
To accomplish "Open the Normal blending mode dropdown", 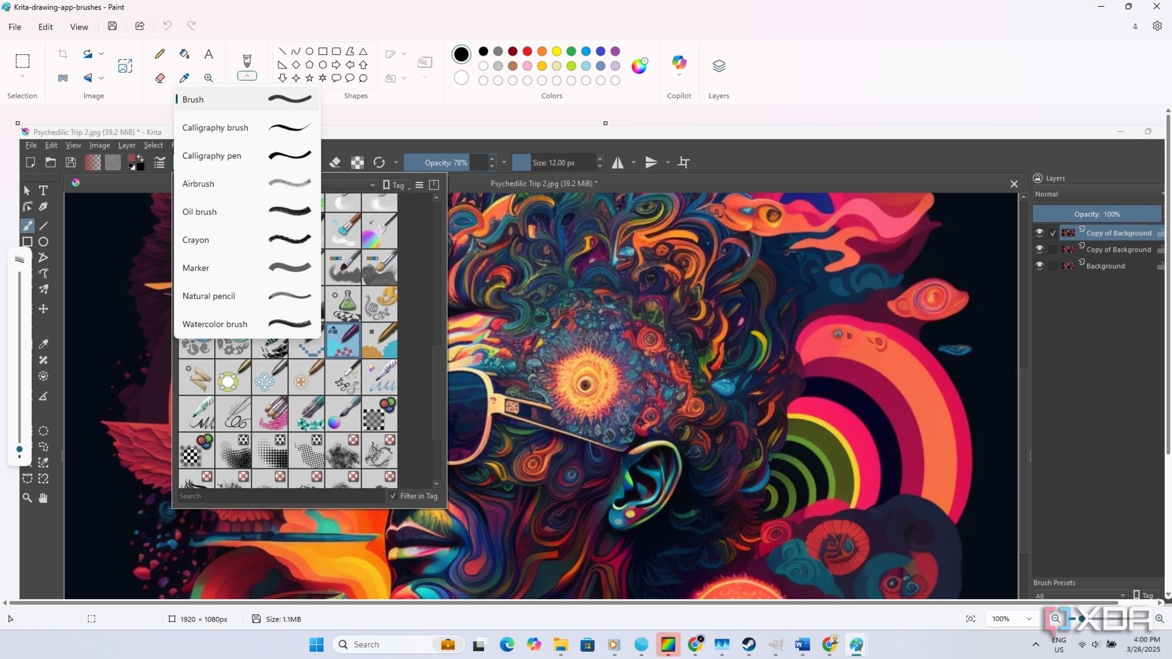I will 1098,194.
